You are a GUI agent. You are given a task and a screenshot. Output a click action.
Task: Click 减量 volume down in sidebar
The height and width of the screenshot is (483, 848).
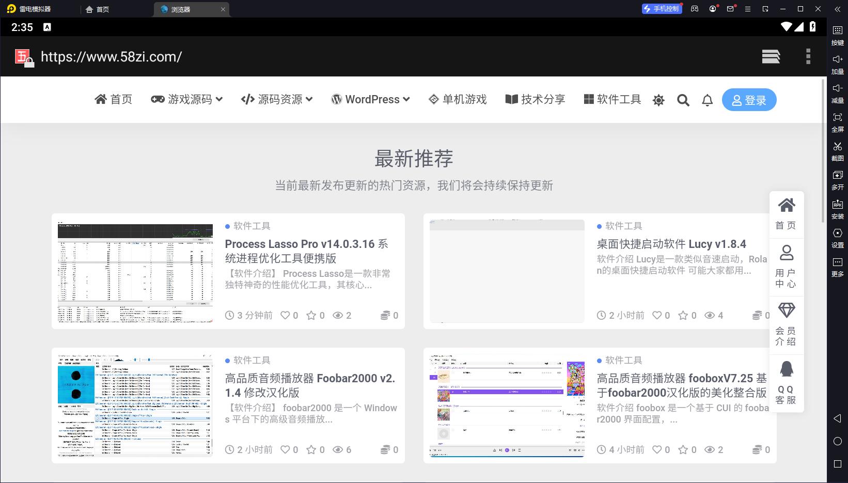point(838,93)
